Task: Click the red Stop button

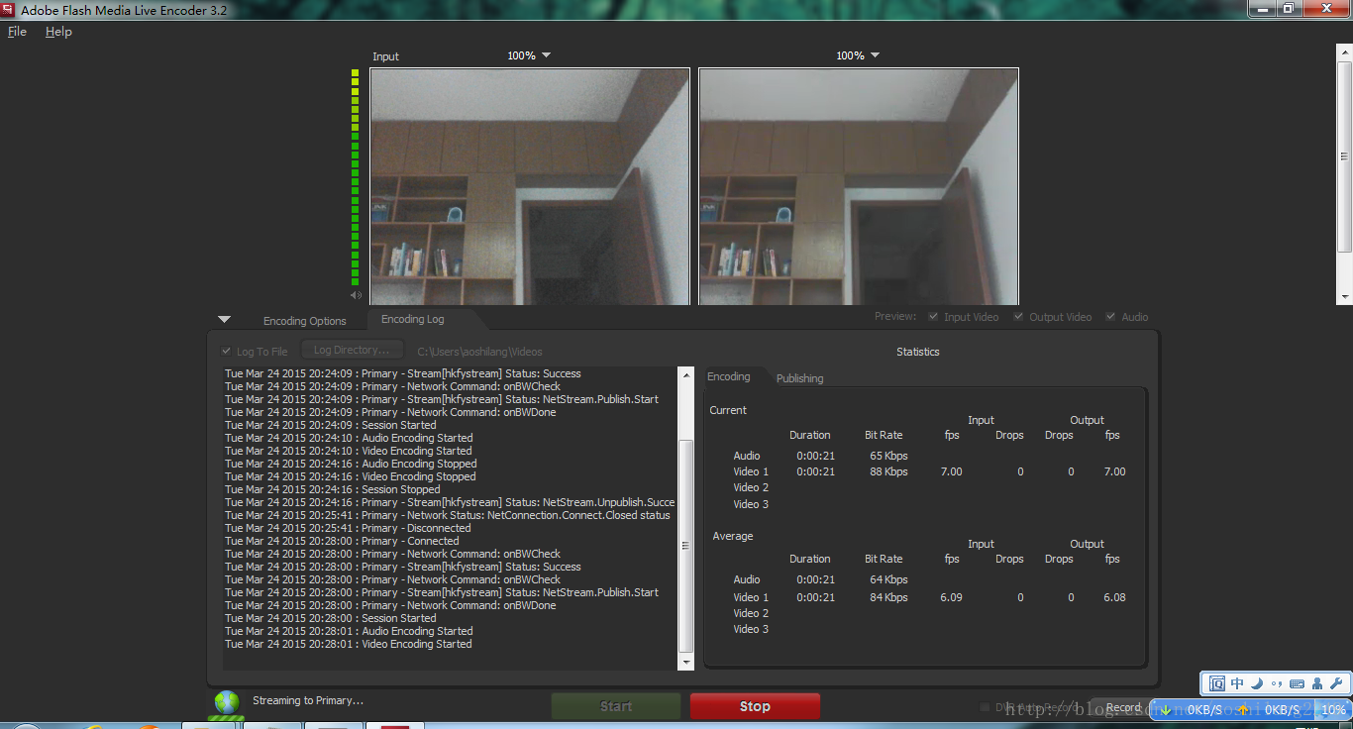Action: coord(755,706)
